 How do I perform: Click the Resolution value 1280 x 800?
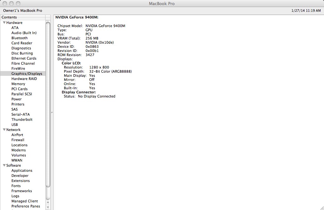(99, 67)
